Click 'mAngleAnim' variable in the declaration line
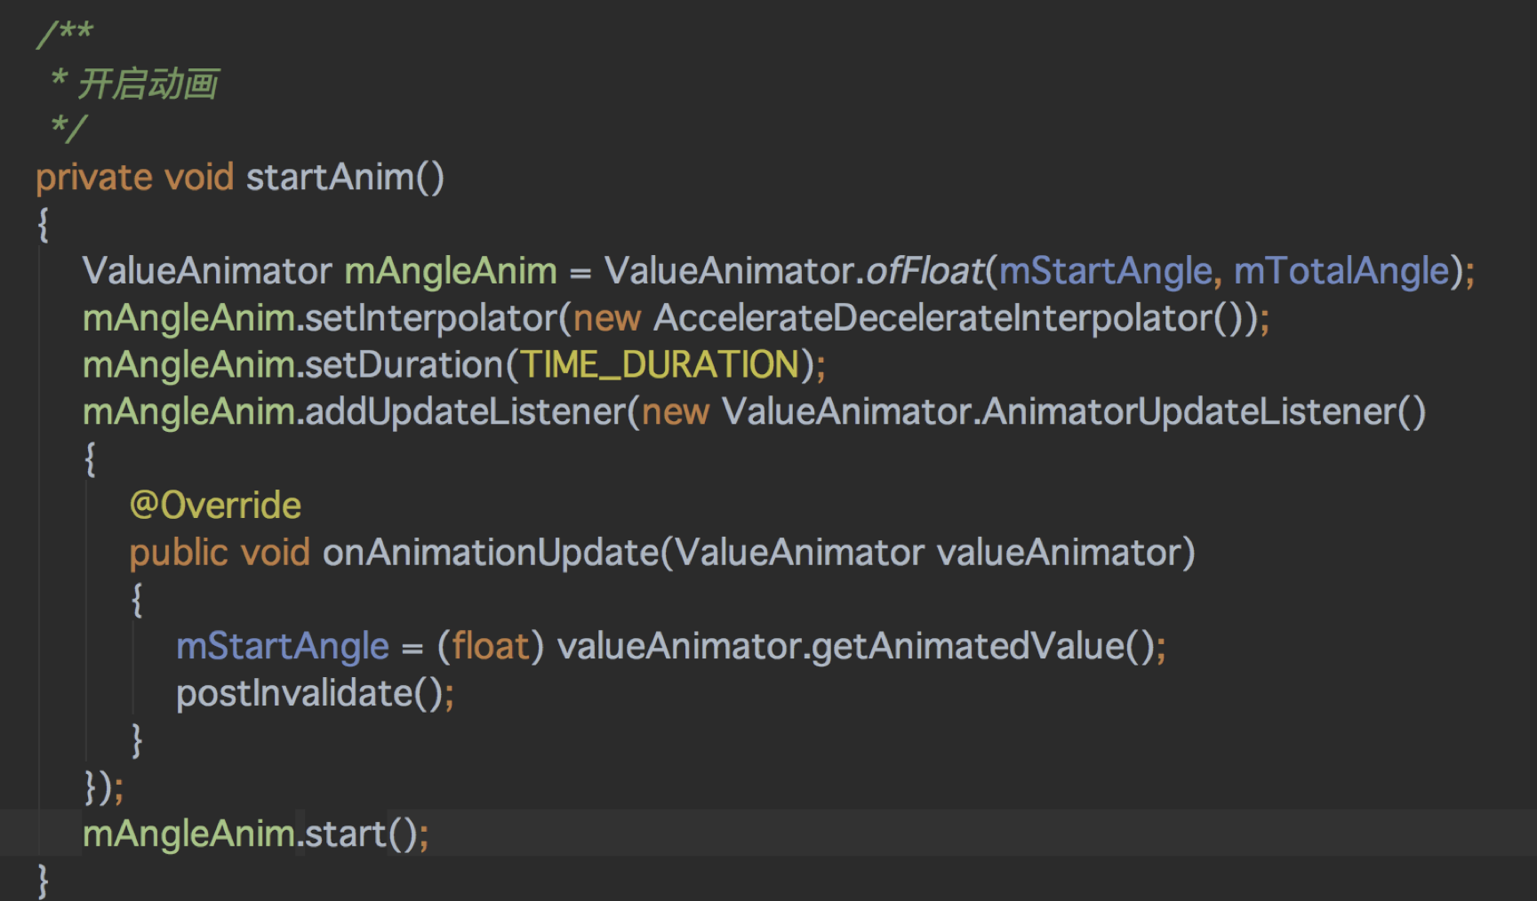1537x901 pixels. tap(451, 270)
